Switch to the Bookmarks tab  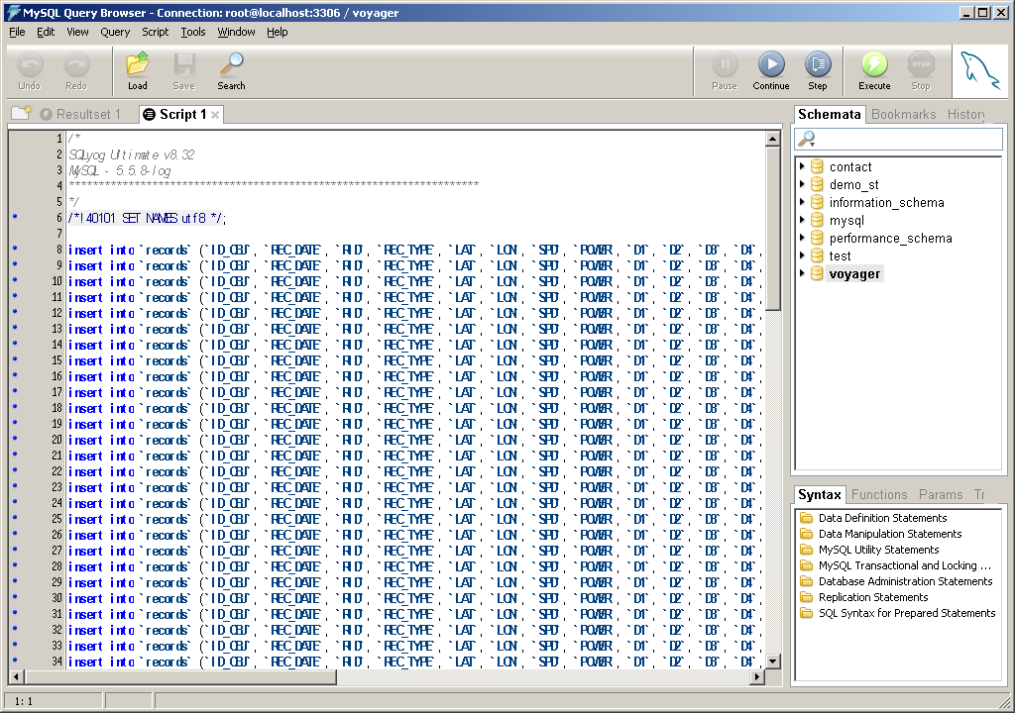[903, 114]
